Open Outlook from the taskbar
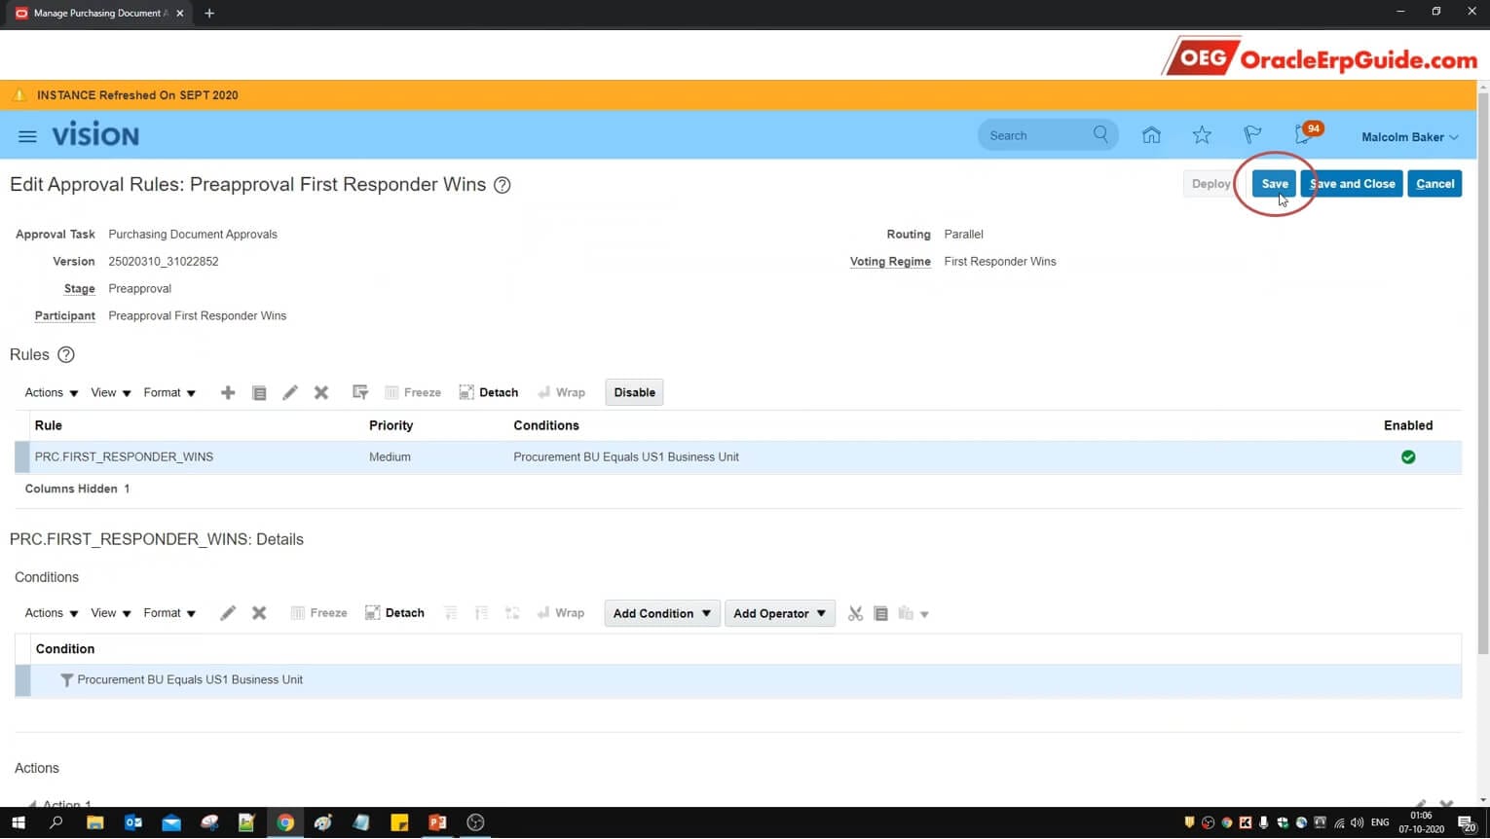The width and height of the screenshot is (1490, 839). point(133,822)
